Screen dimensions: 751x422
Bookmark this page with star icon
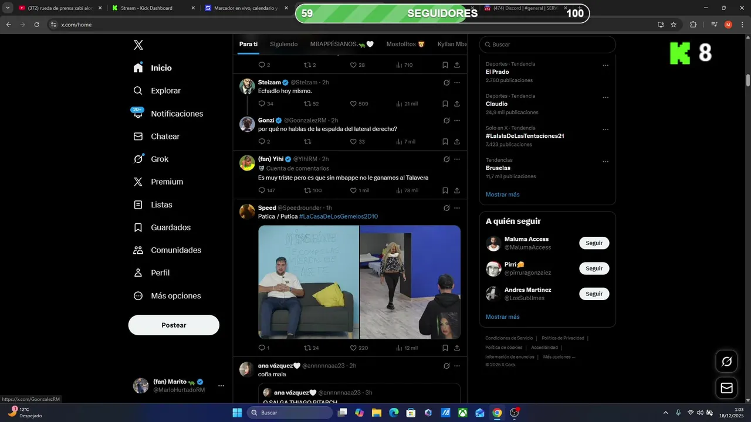tap(674, 25)
